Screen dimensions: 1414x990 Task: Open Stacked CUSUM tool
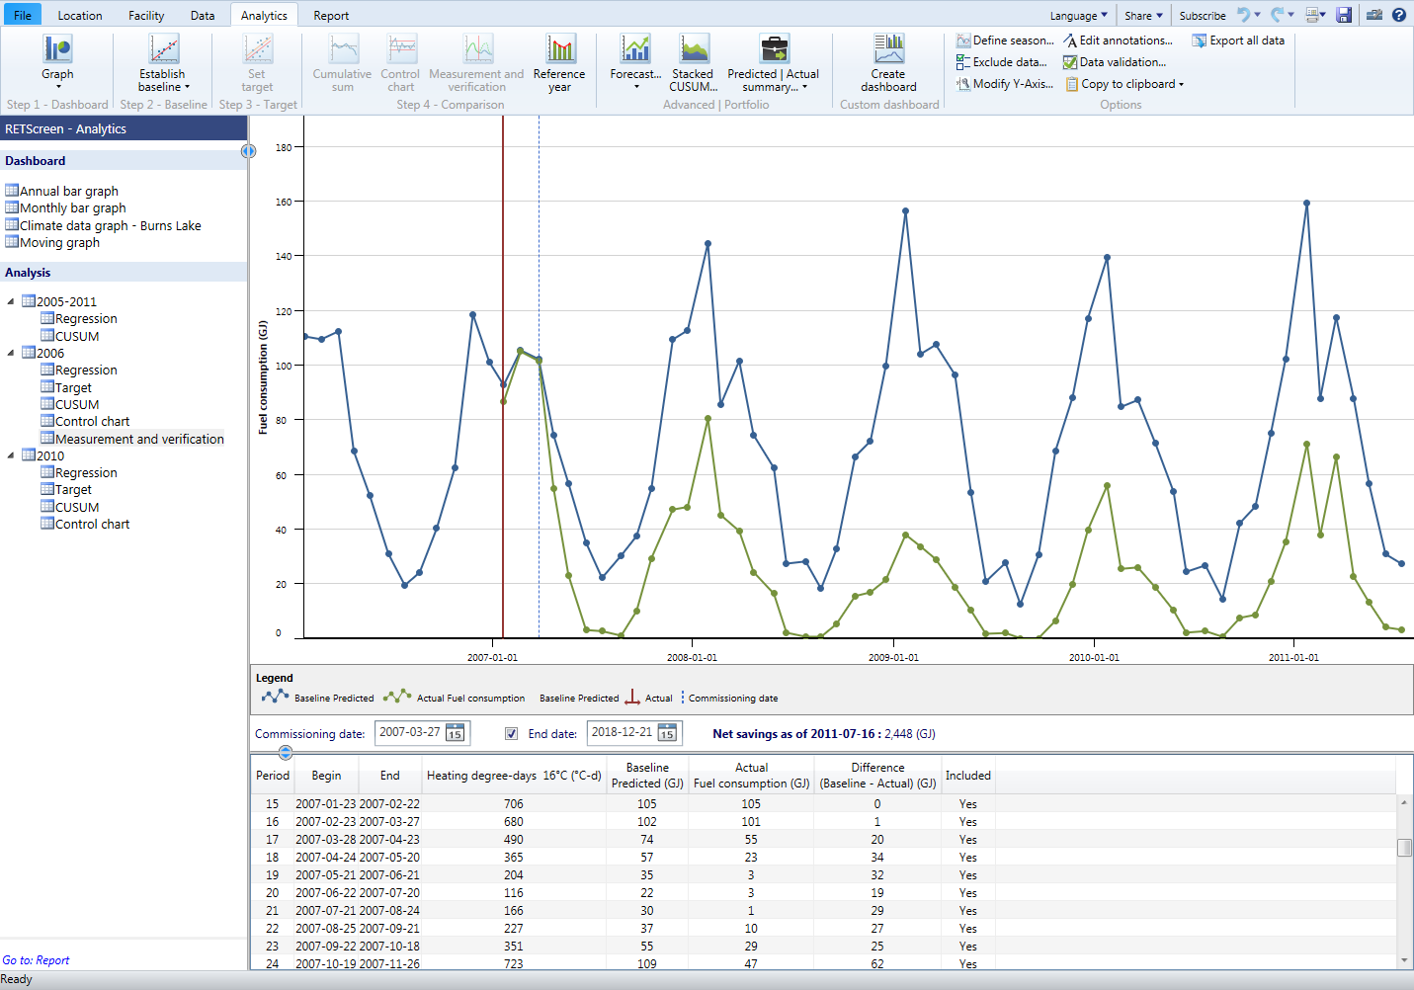(x=693, y=61)
